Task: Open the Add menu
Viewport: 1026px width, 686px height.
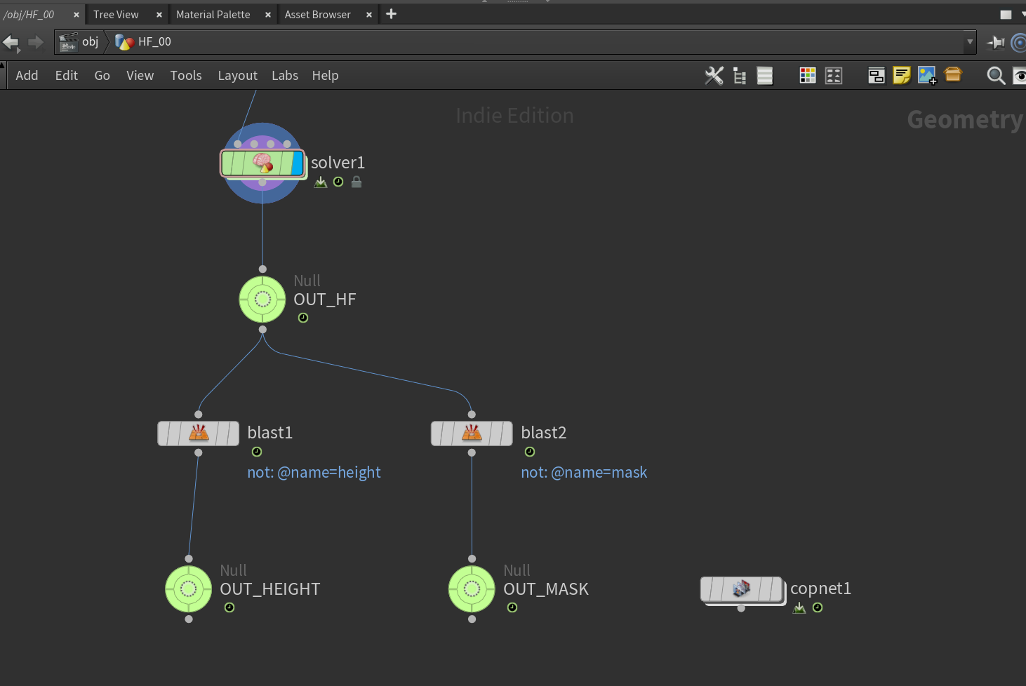Action: (27, 76)
